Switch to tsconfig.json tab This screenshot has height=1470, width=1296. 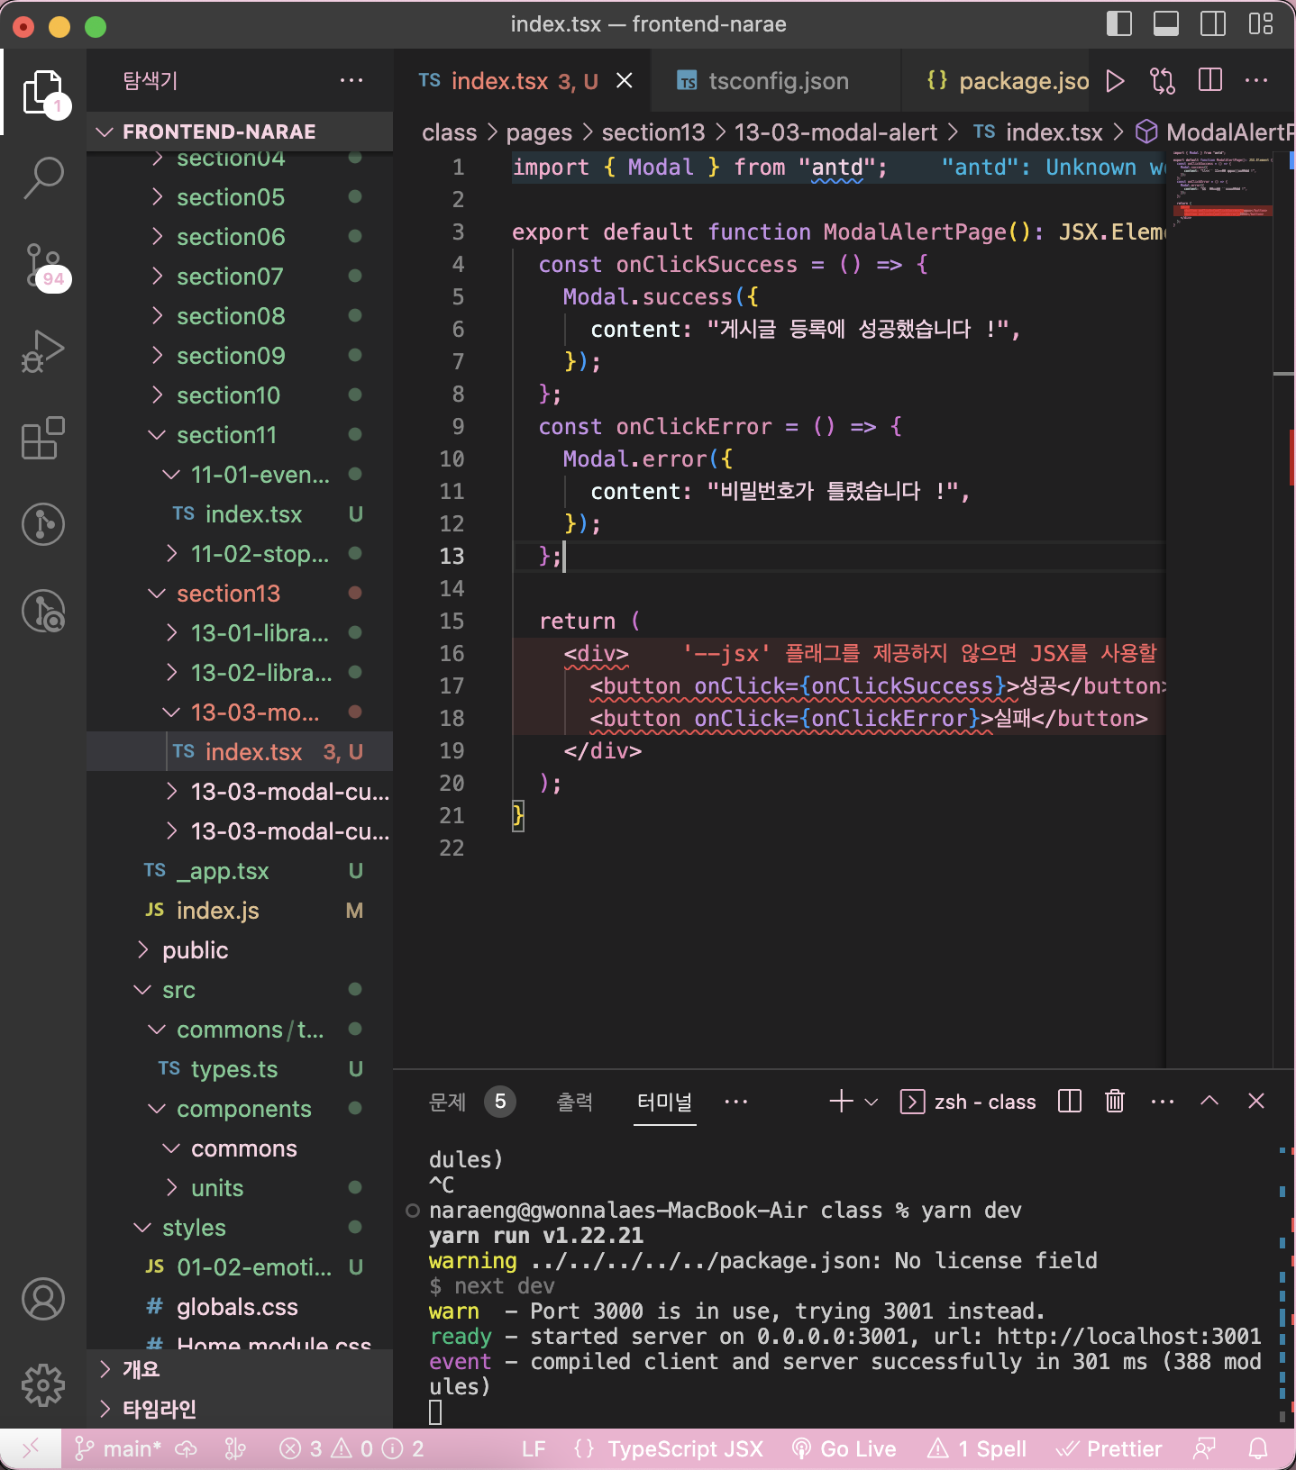[777, 81]
